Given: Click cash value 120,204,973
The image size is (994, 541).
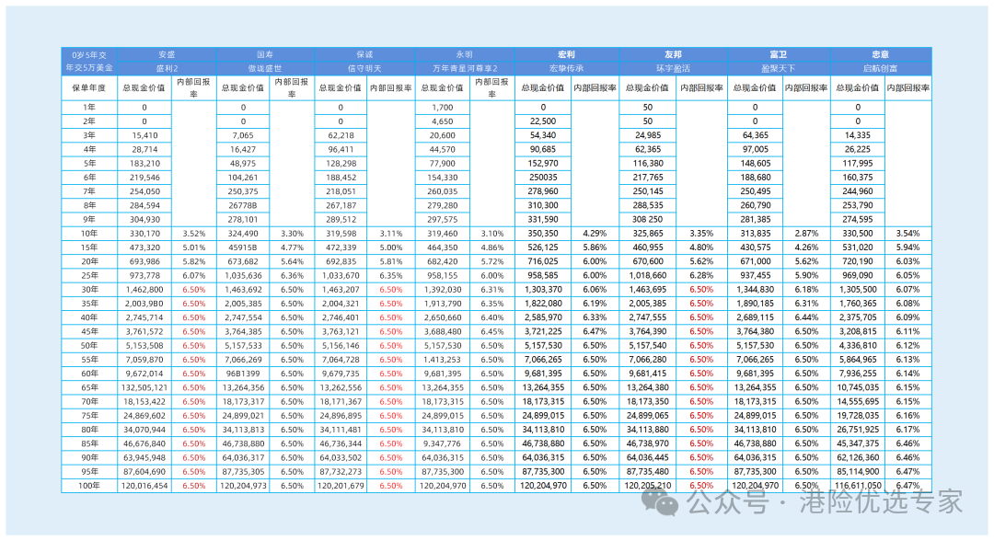Looking at the screenshot, I should (243, 486).
